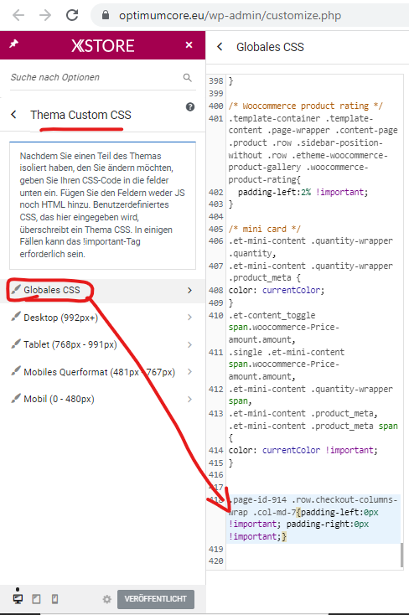Click the pin icon in the XSTORE header

tap(13, 44)
